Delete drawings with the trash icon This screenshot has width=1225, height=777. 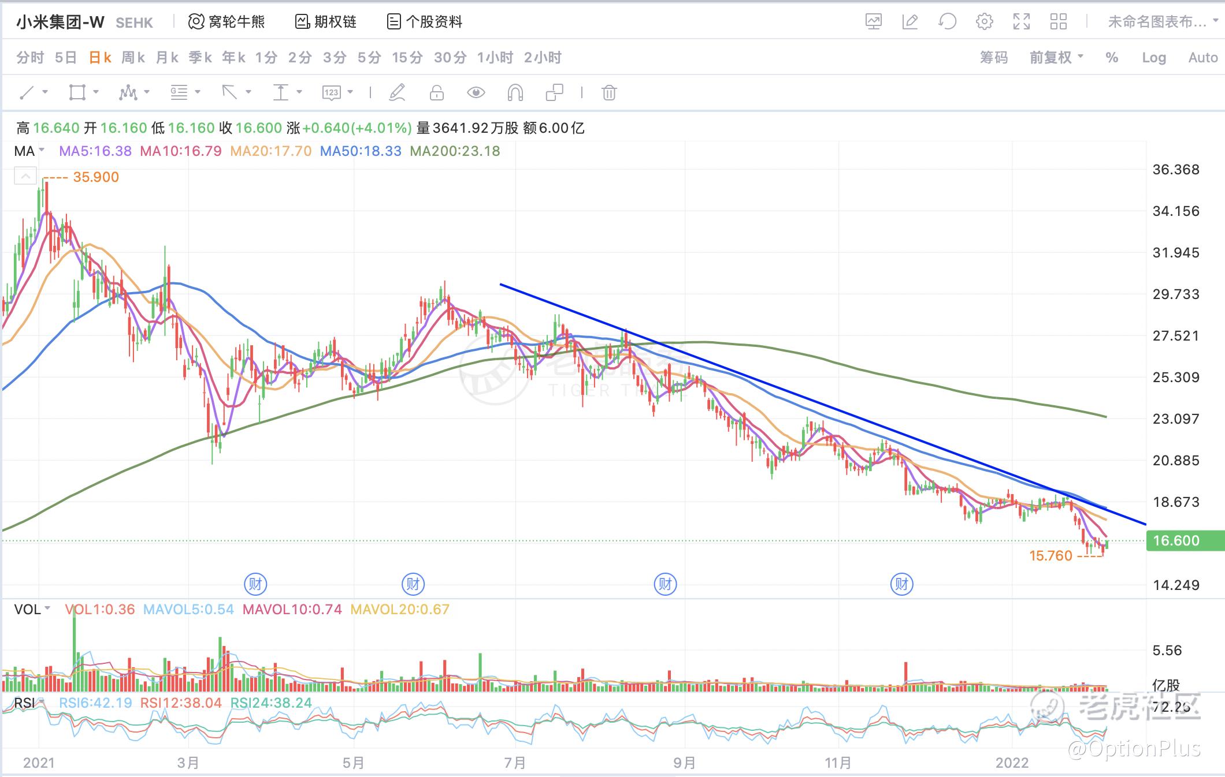609,92
